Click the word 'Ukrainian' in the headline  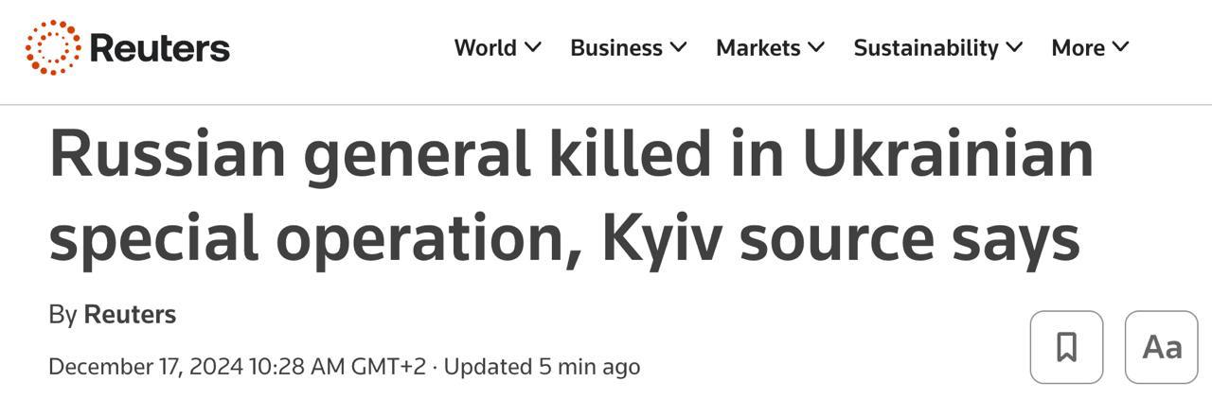(x=948, y=156)
